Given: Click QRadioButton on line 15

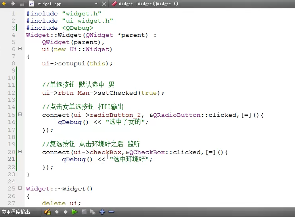Looking at the screenshot, I should click(x=177, y=115).
